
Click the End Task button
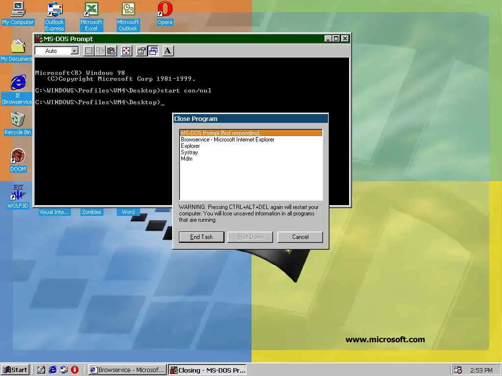coord(201,237)
